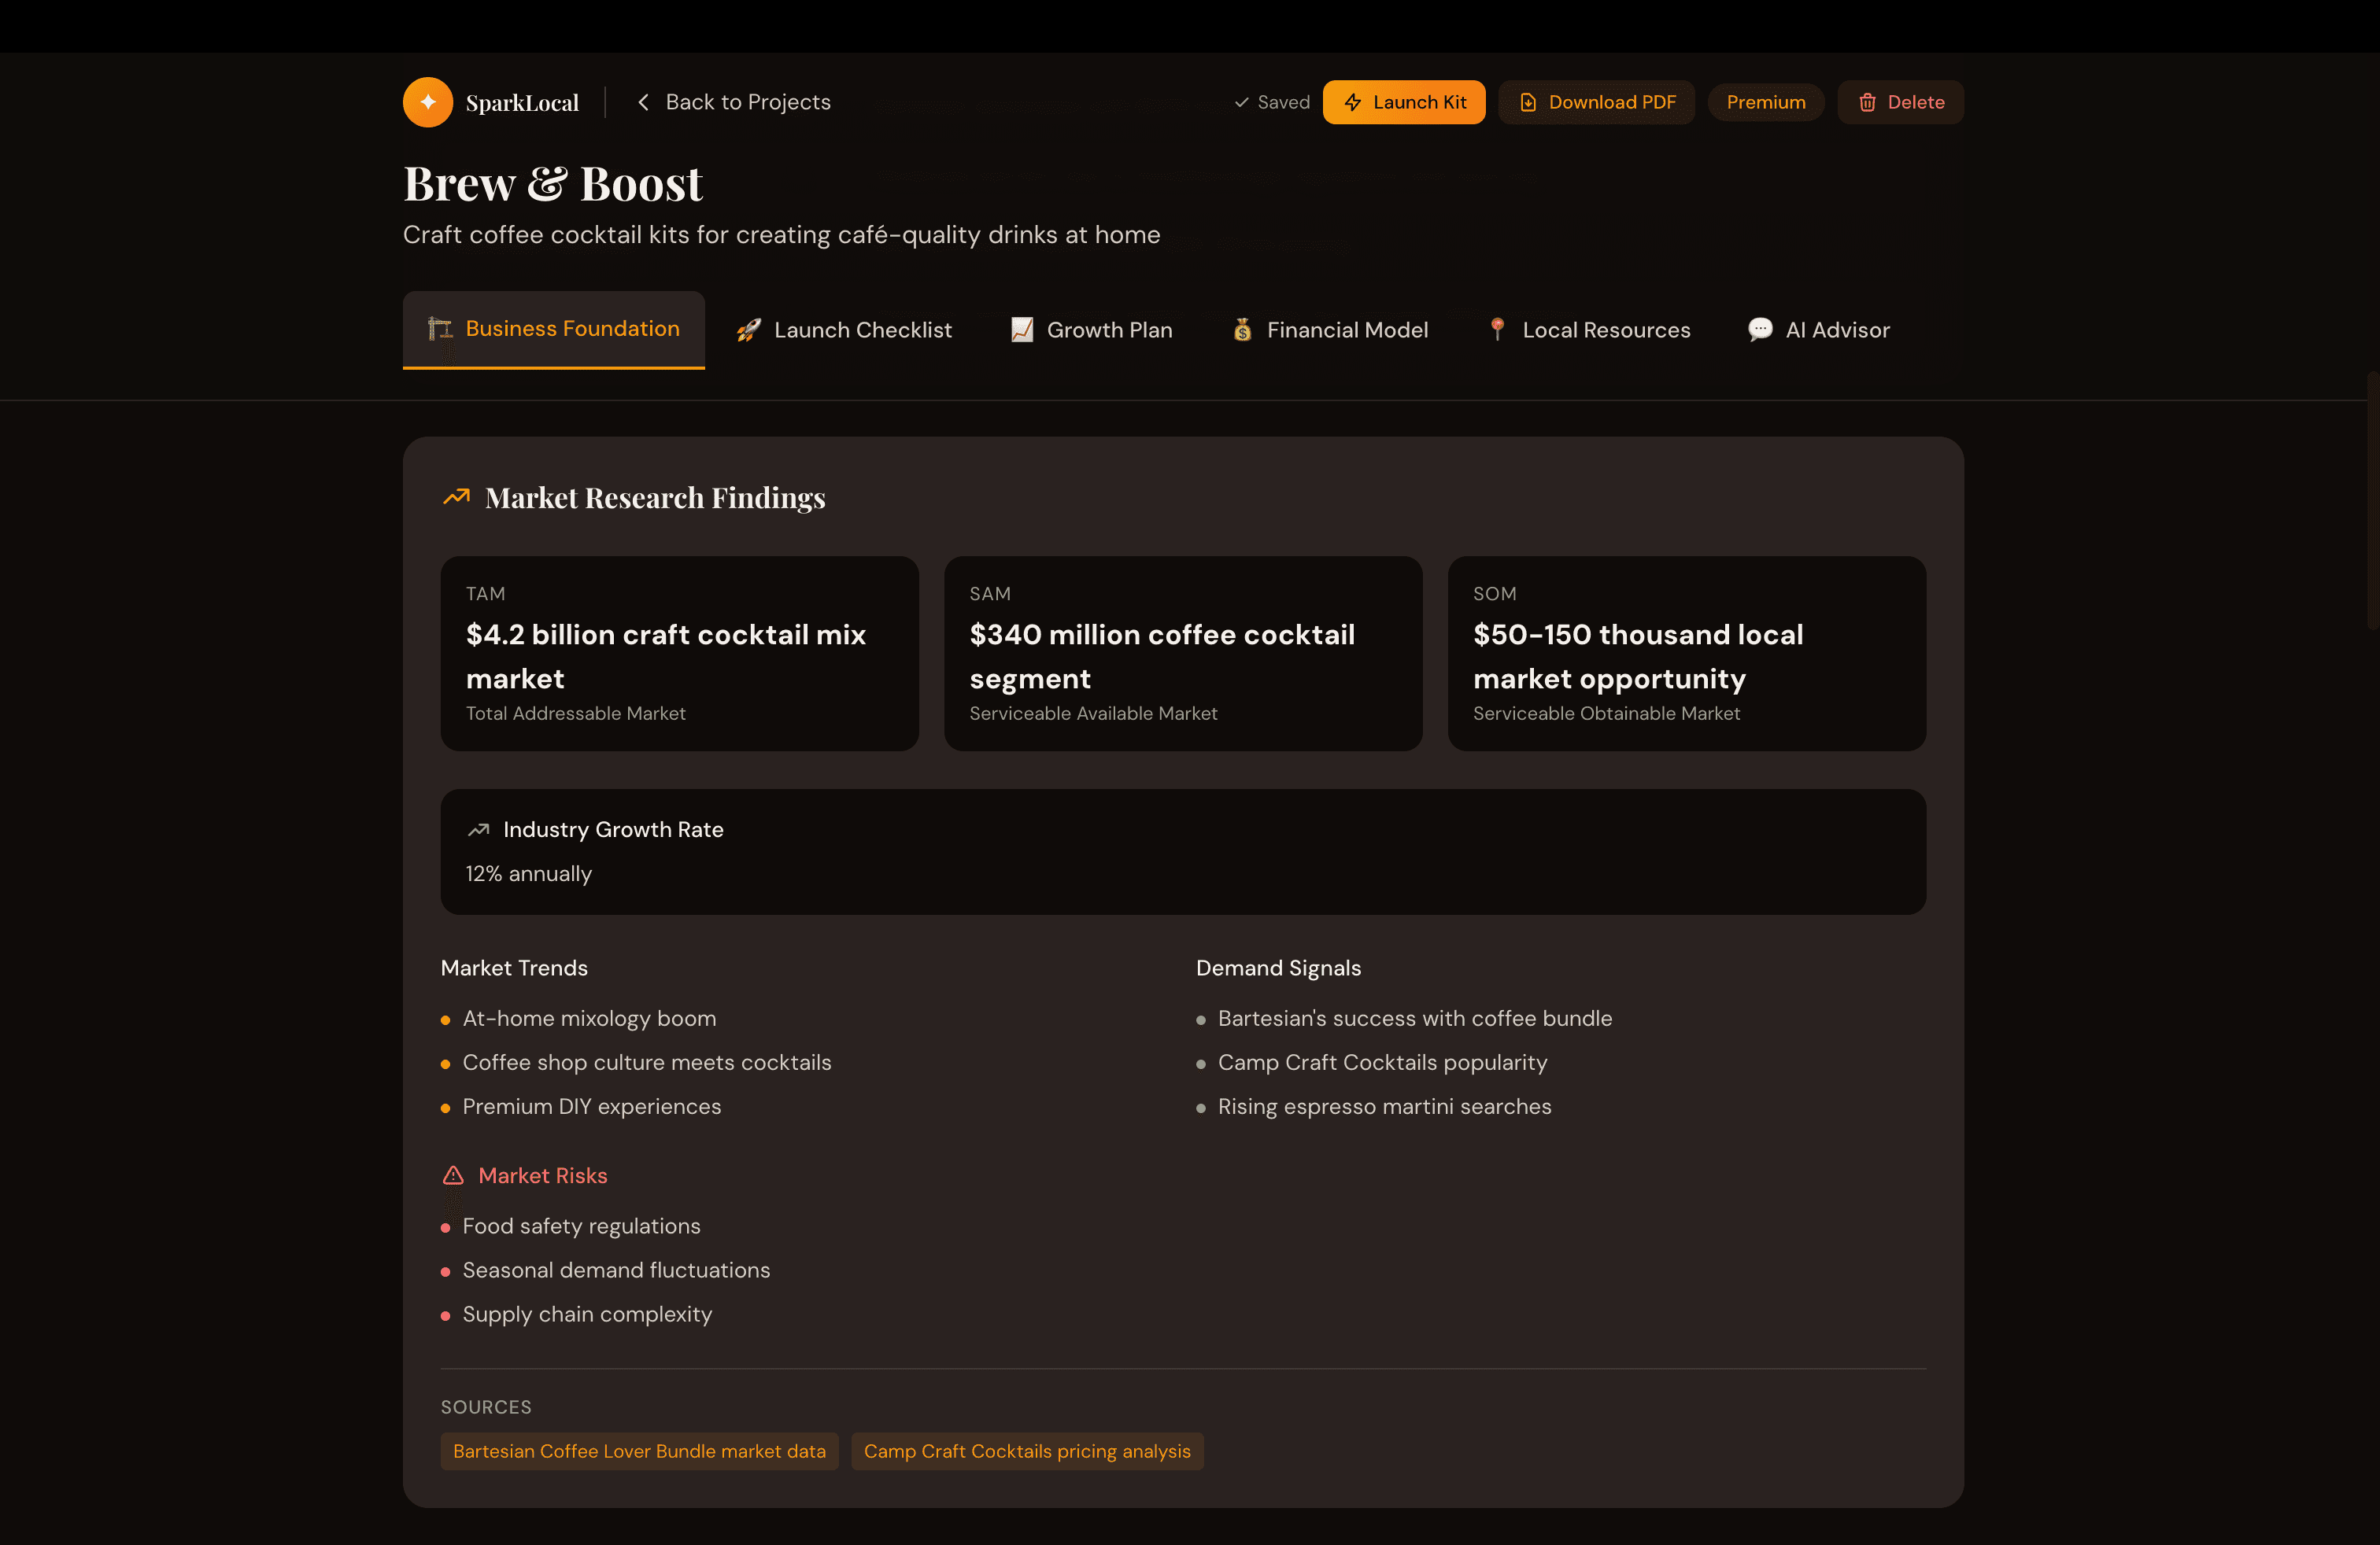The image size is (2380, 1545).
Task: Click the trash icon inside the Delete button
Action: 1866,102
